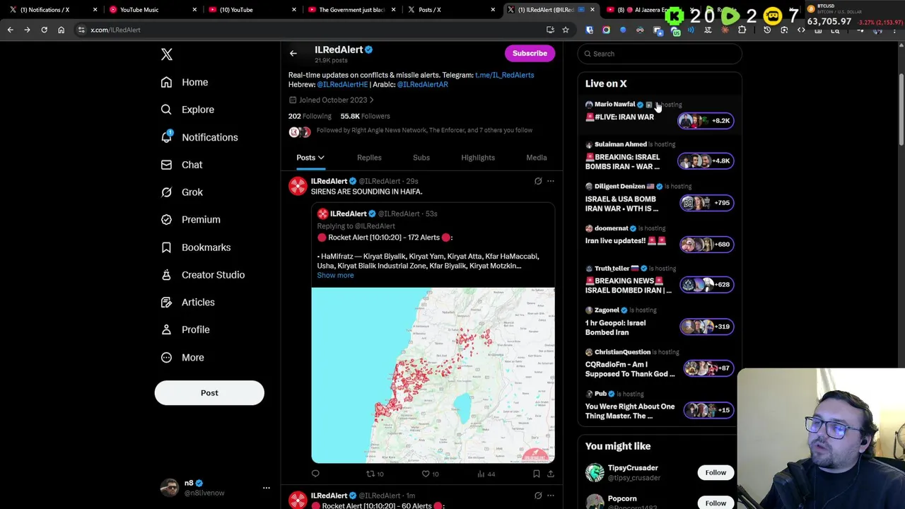Viewport: 905px width, 509px height.
Task: Switch to the Highlights tab
Action: (x=478, y=158)
